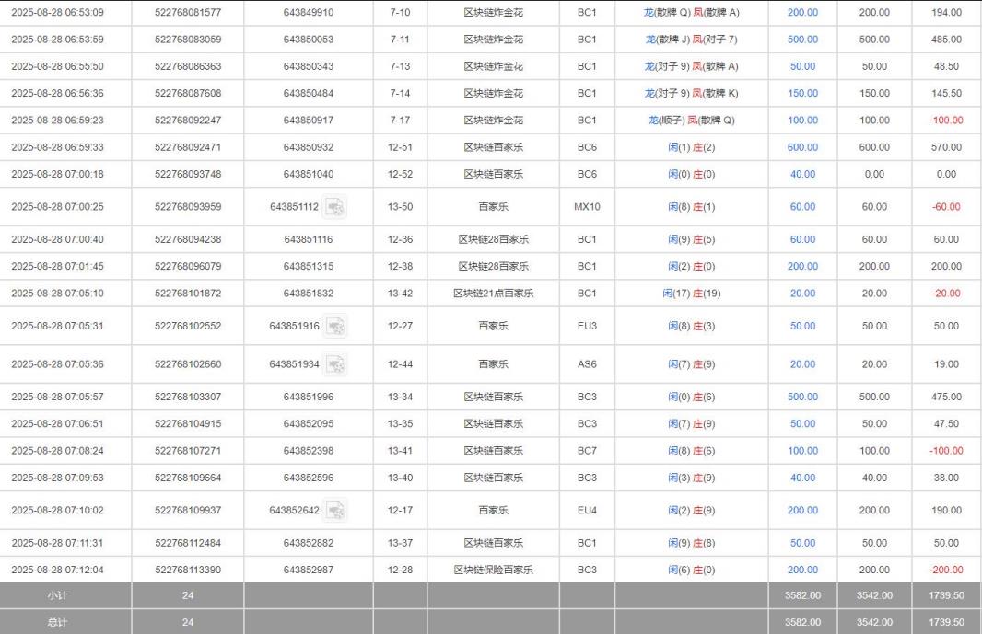Screen dimensions: 982x634
Task: Open the video icon for order 643851934
Action: pyautogui.click(x=334, y=363)
